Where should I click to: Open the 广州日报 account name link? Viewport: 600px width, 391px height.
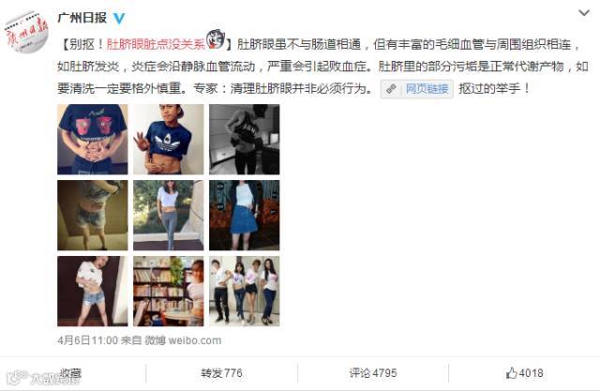click(82, 18)
